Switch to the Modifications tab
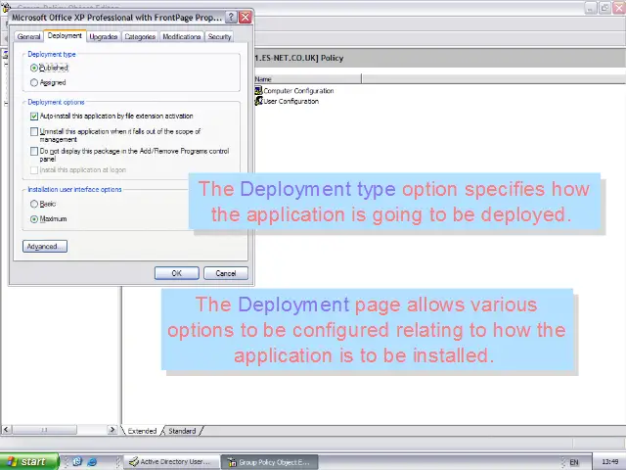This screenshot has height=470, width=626. 182,36
